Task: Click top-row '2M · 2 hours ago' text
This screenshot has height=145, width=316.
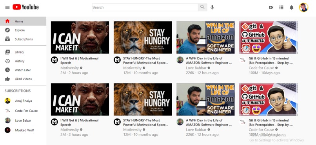Action: [74, 73]
